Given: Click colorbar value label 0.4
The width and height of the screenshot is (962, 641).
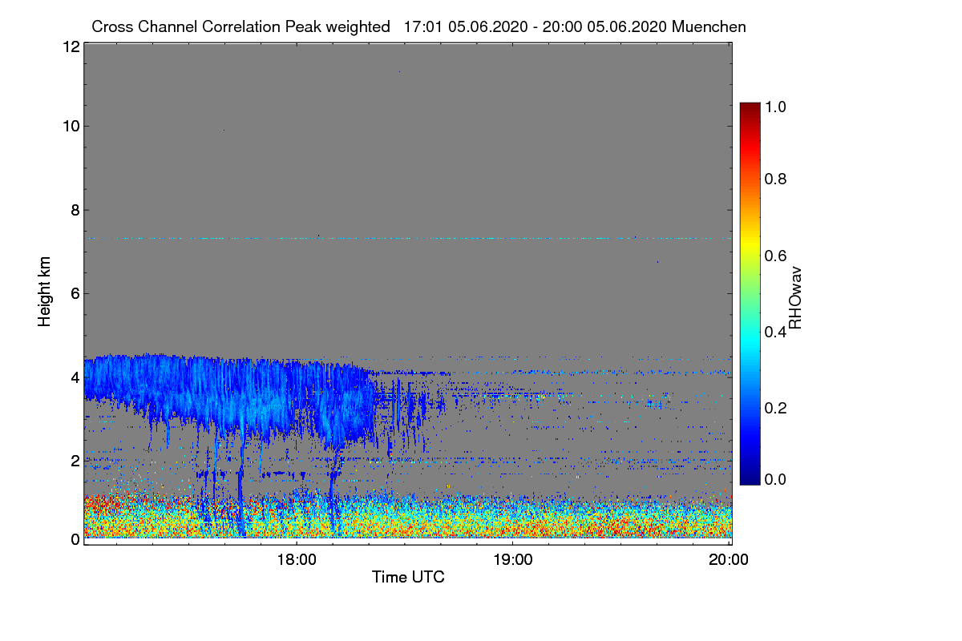Looking at the screenshot, I should (x=777, y=331).
